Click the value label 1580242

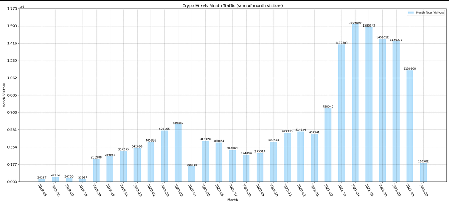coord(369,26)
